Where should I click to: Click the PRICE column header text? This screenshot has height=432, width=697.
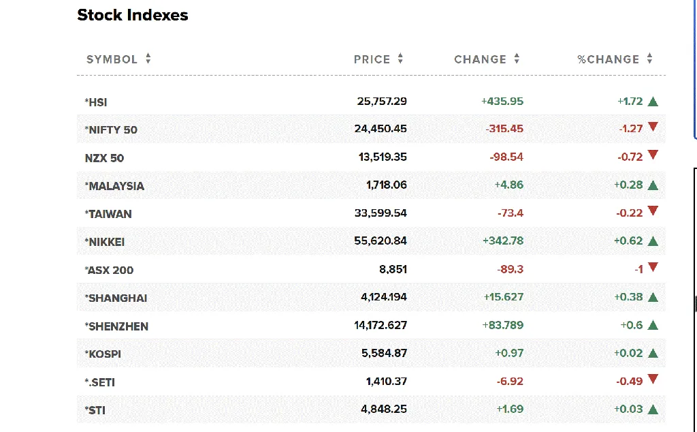(x=372, y=59)
